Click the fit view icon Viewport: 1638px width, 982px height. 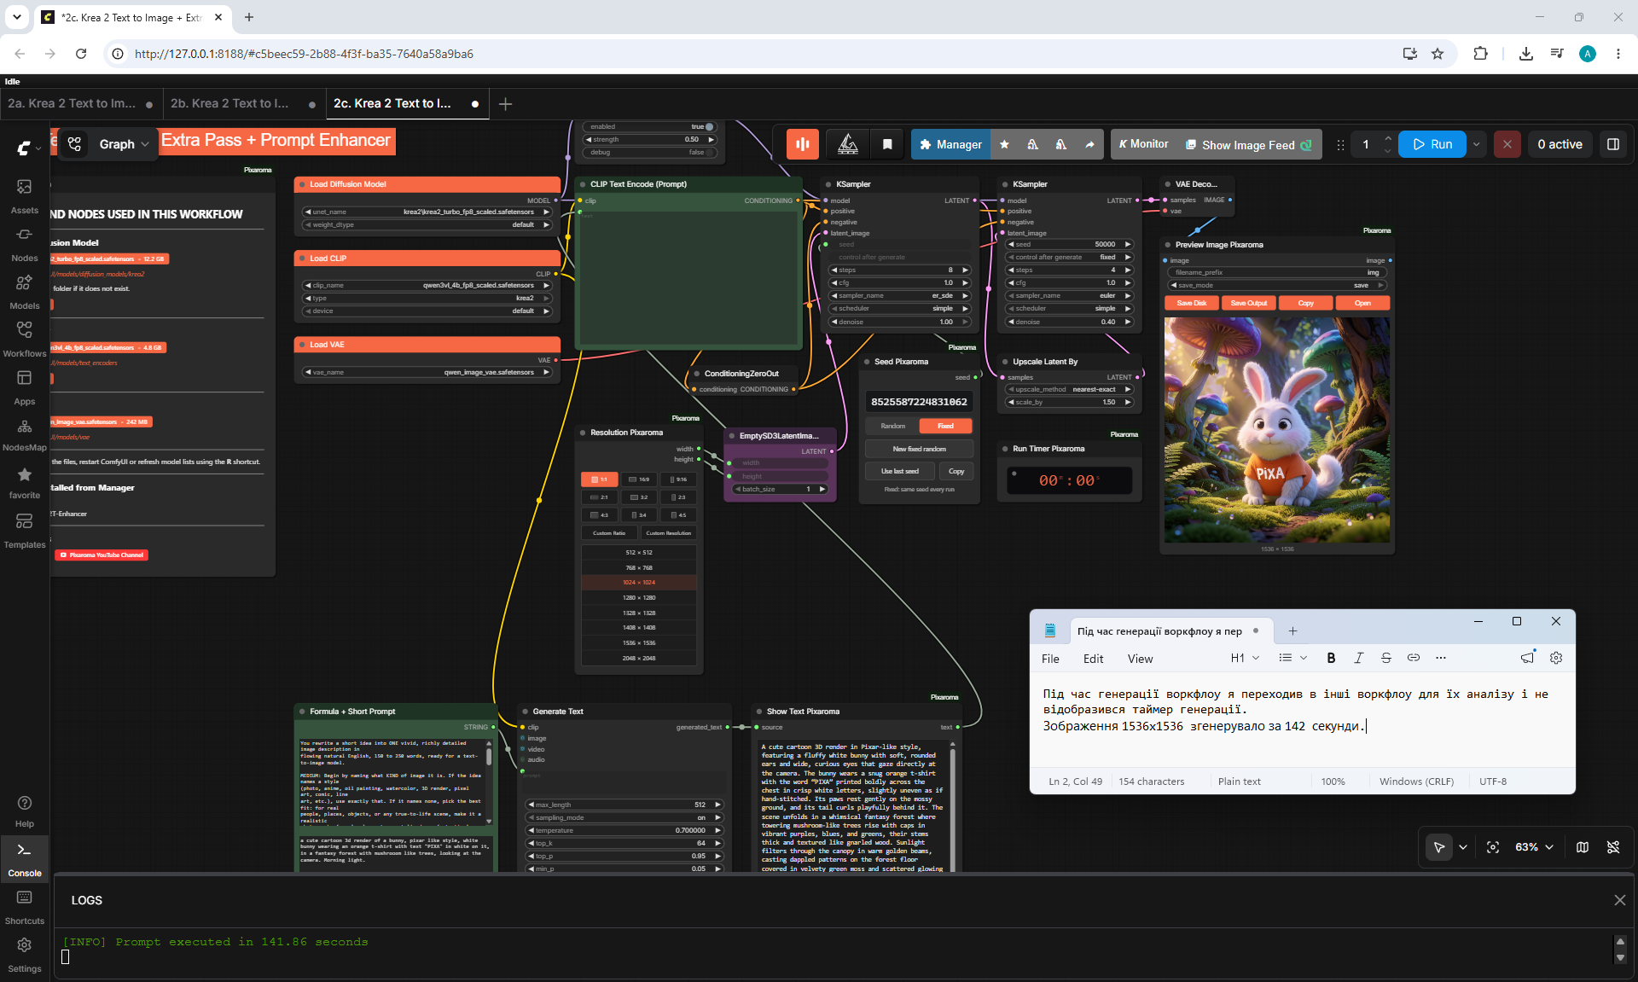[x=1492, y=847]
